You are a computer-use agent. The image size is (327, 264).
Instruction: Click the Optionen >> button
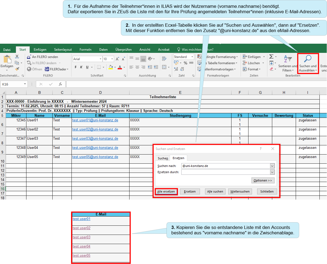coord(263,180)
